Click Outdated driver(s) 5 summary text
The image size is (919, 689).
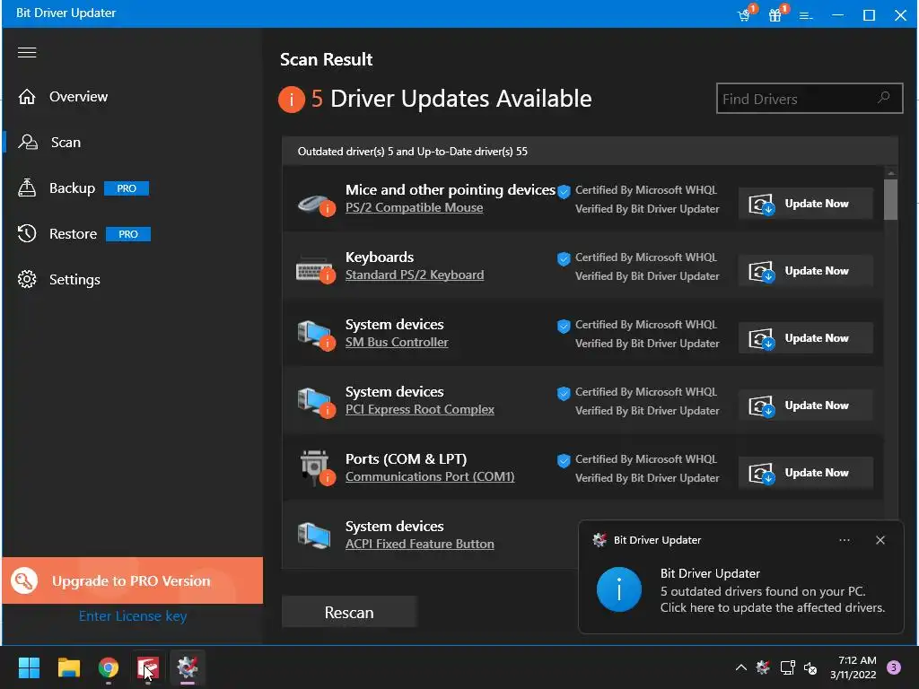pyautogui.click(x=413, y=152)
